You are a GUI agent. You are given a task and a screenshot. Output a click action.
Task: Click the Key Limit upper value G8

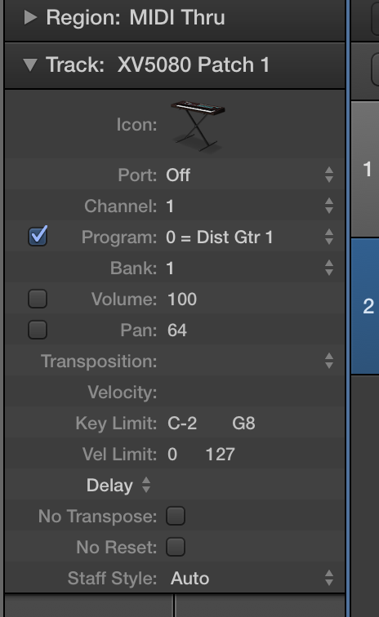click(243, 424)
